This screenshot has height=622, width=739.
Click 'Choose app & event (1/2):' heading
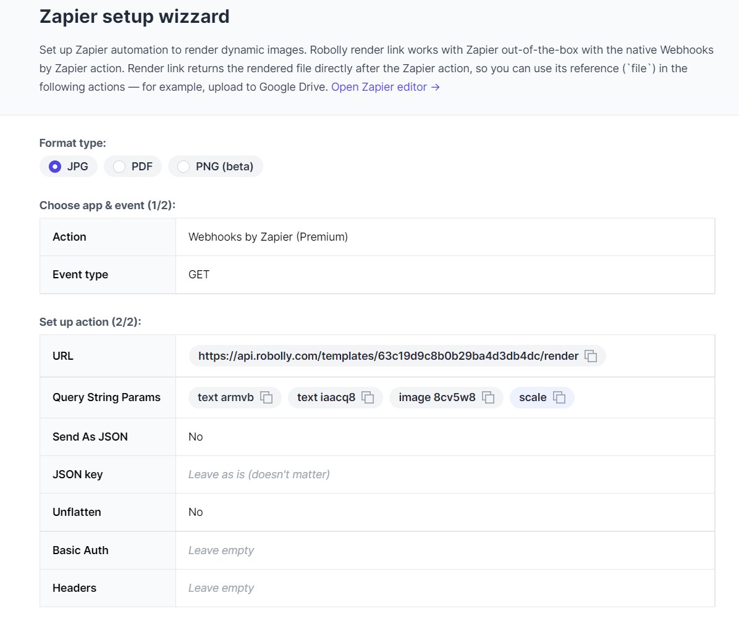click(108, 205)
